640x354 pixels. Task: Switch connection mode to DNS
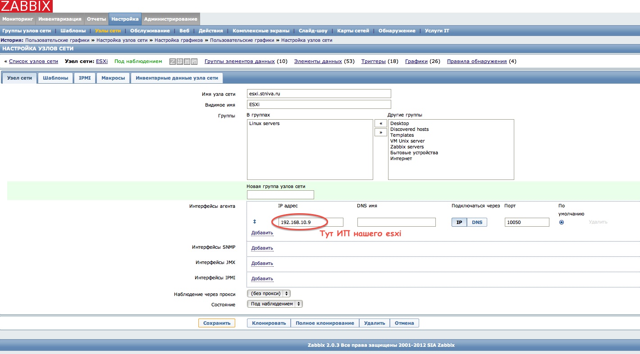(x=477, y=222)
